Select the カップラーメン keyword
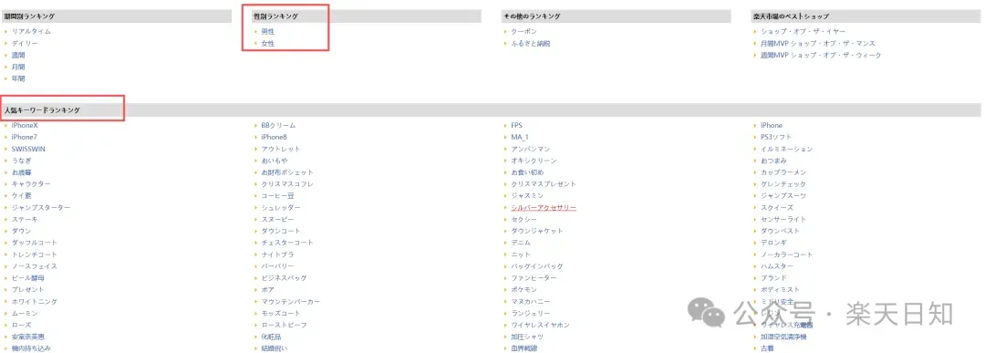The height and width of the screenshot is (353, 985). [783, 172]
